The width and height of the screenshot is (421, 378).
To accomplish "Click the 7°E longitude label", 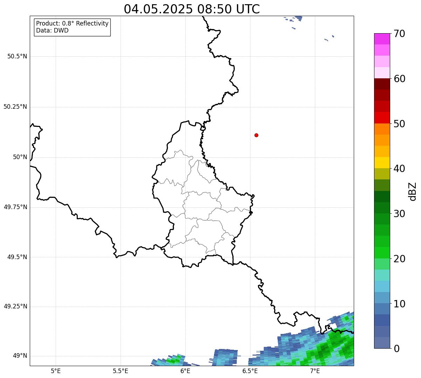I will pos(315,371).
